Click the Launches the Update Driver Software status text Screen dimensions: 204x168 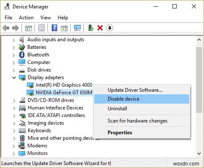point(56,163)
